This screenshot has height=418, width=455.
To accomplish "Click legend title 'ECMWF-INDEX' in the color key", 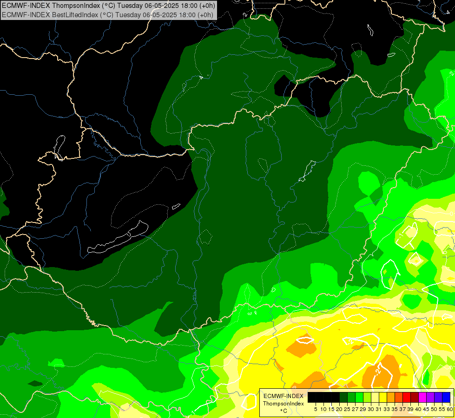I will click(284, 396).
